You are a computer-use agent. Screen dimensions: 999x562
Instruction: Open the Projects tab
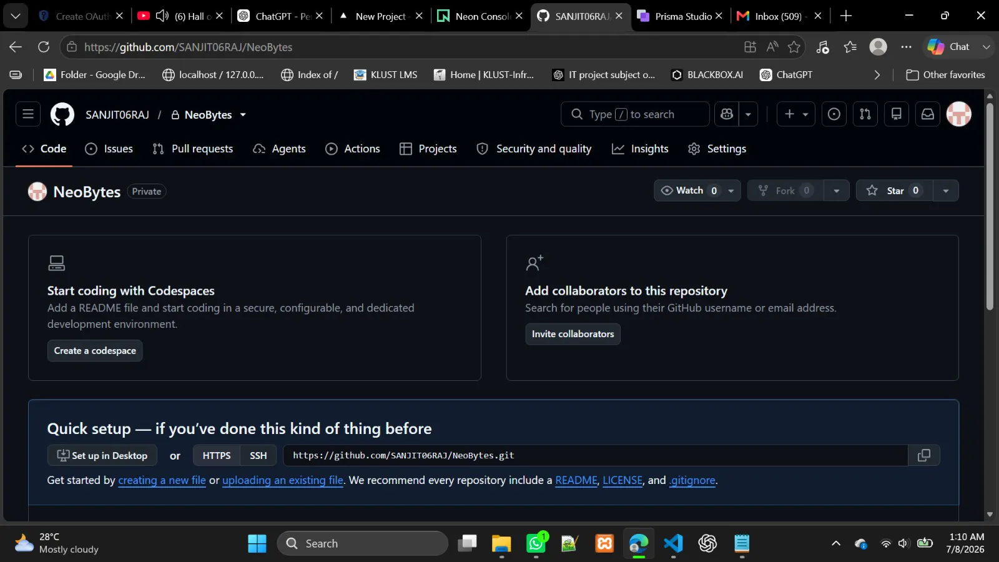428,149
